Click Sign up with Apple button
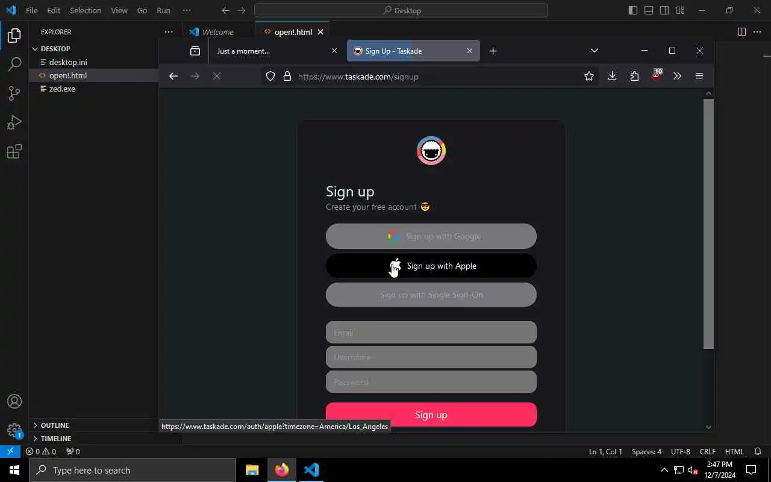The height and width of the screenshot is (482, 771). pyautogui.click(x=431, y=266)
